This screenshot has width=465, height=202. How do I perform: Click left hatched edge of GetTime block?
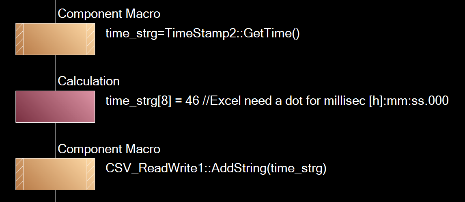19,39
